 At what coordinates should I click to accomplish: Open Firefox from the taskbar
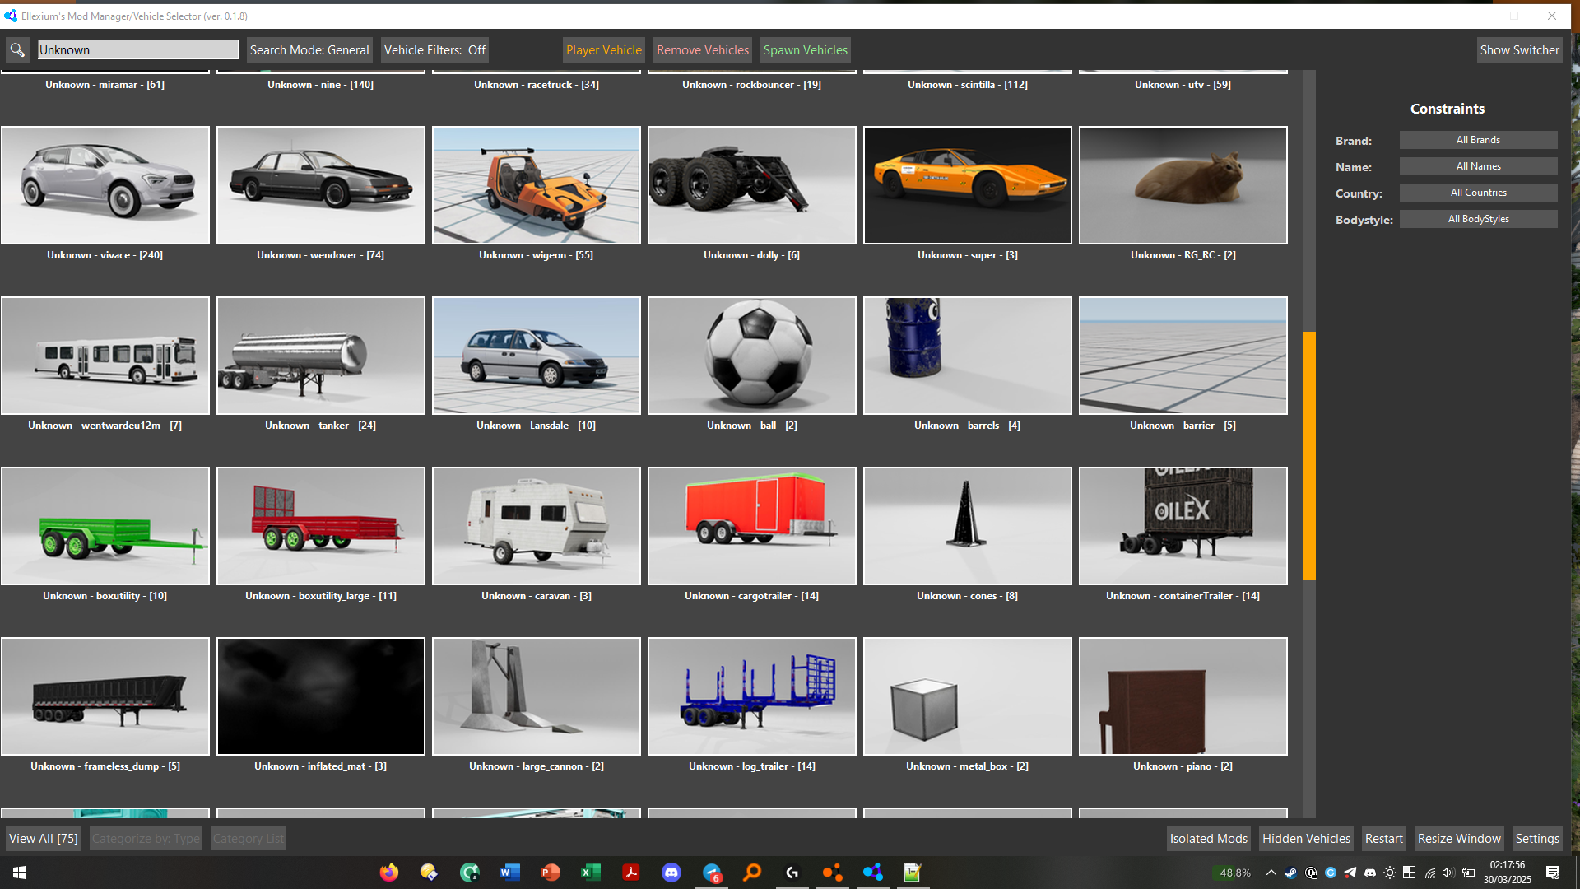click(388, 873)
